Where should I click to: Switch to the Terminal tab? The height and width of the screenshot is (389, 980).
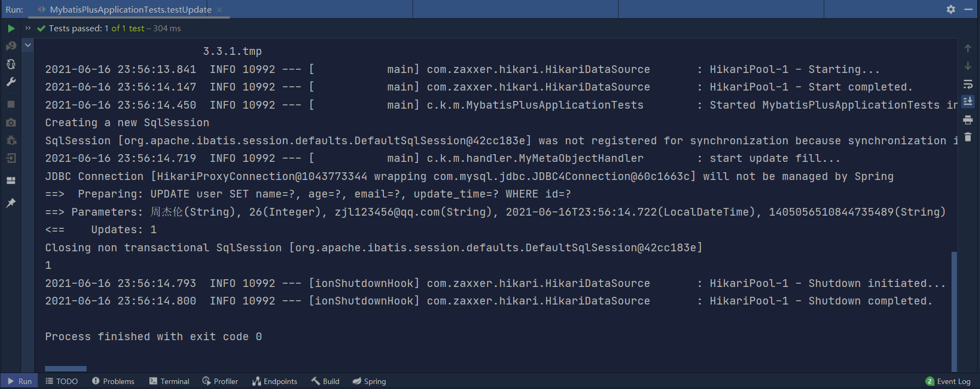[x=169, y=381]
